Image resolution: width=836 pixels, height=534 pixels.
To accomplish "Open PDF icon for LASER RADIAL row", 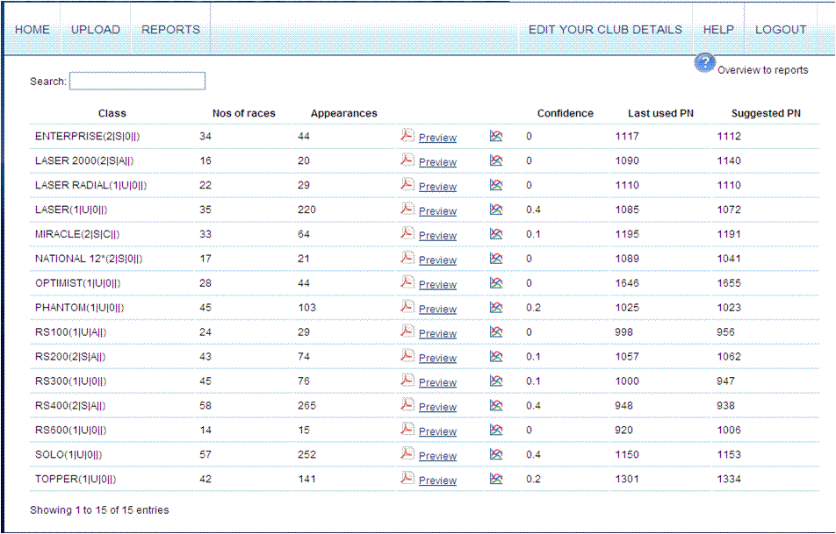I will point(407,184).
